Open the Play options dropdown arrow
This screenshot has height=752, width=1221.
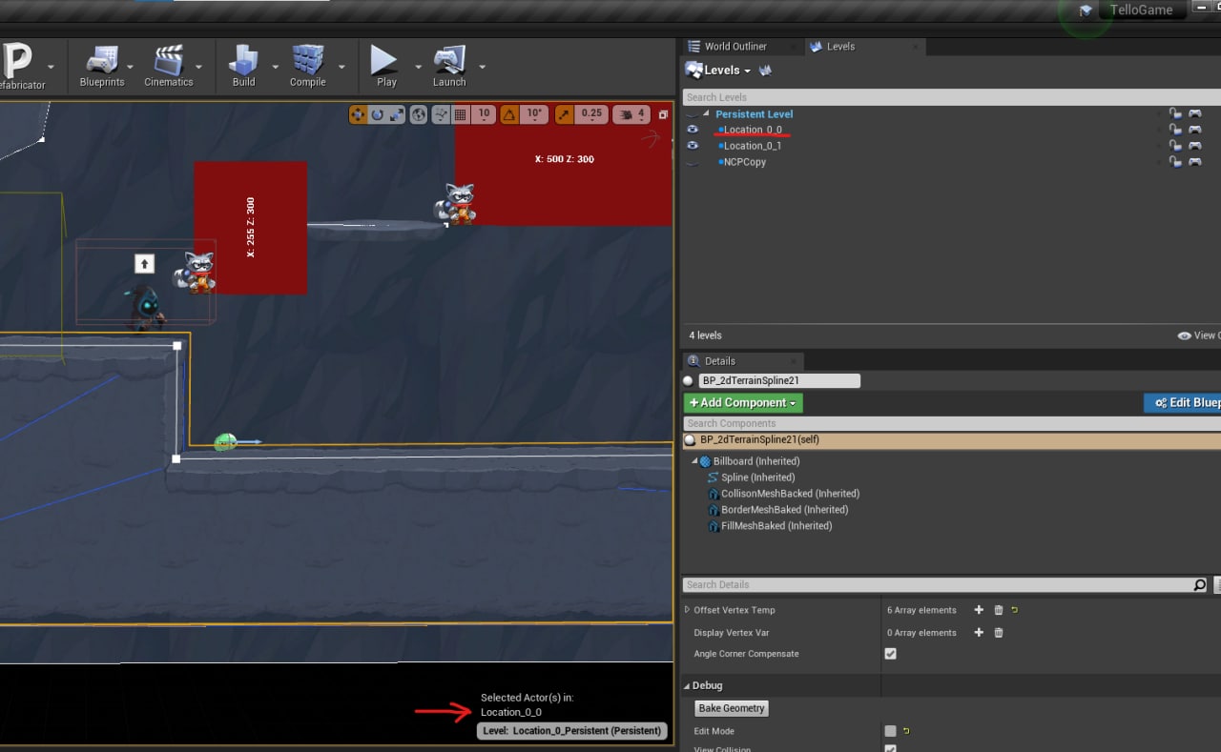(418, 68)
